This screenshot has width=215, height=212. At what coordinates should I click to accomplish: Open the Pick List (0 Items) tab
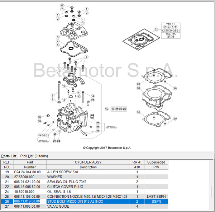tap(34, 156)
